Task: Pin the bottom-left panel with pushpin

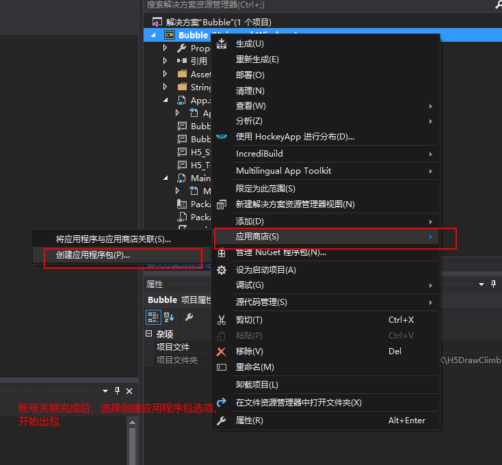Action: (x=117, y=391)
